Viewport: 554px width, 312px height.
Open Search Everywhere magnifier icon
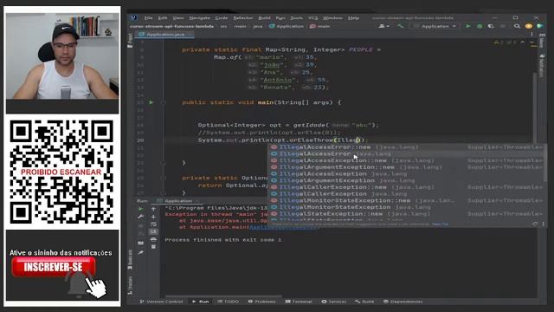[x=517, y=26]
